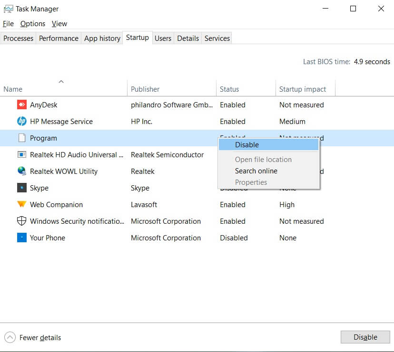This screenshot has height=352, width=394.
Task: Click the Task Manager title bar icon
Action: coord(8,9)
